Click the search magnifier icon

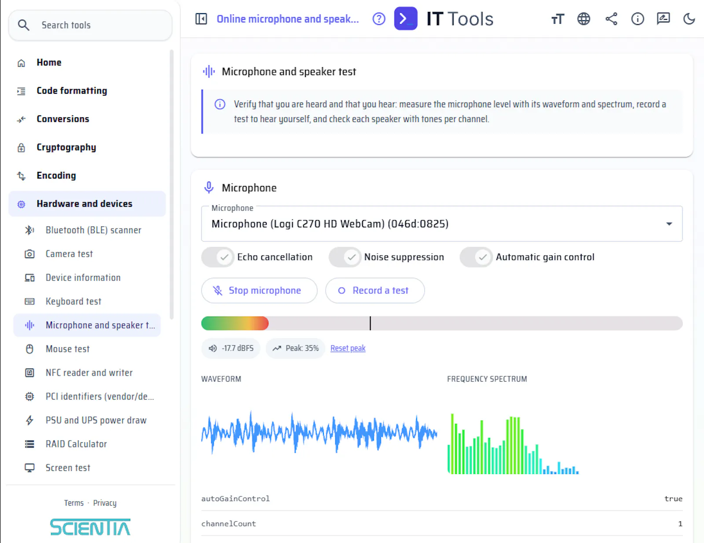[x=24, y=25]
